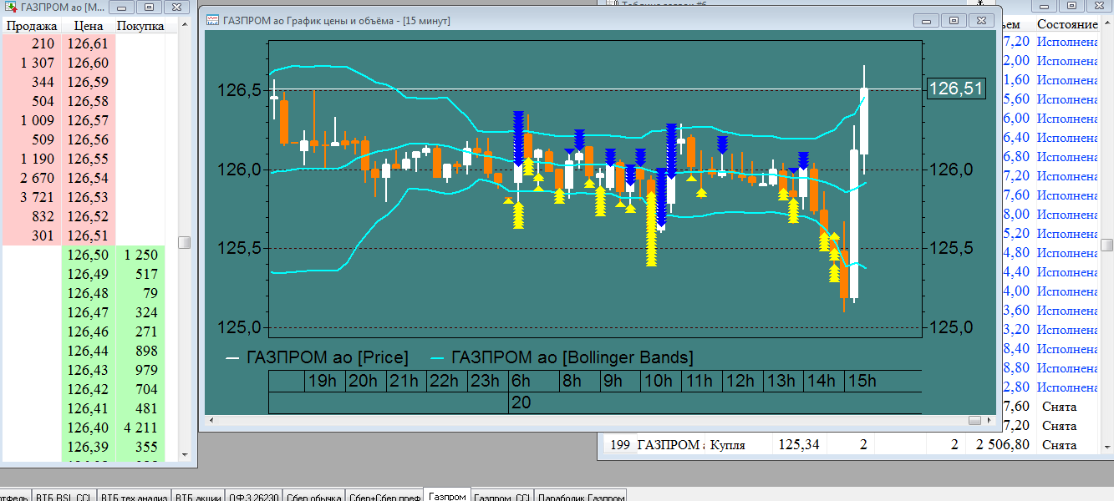The width and height of the screenshot is (1114, 501).
Task: Open the ОФЗ 26230 tab
Action: click(253, 497)
